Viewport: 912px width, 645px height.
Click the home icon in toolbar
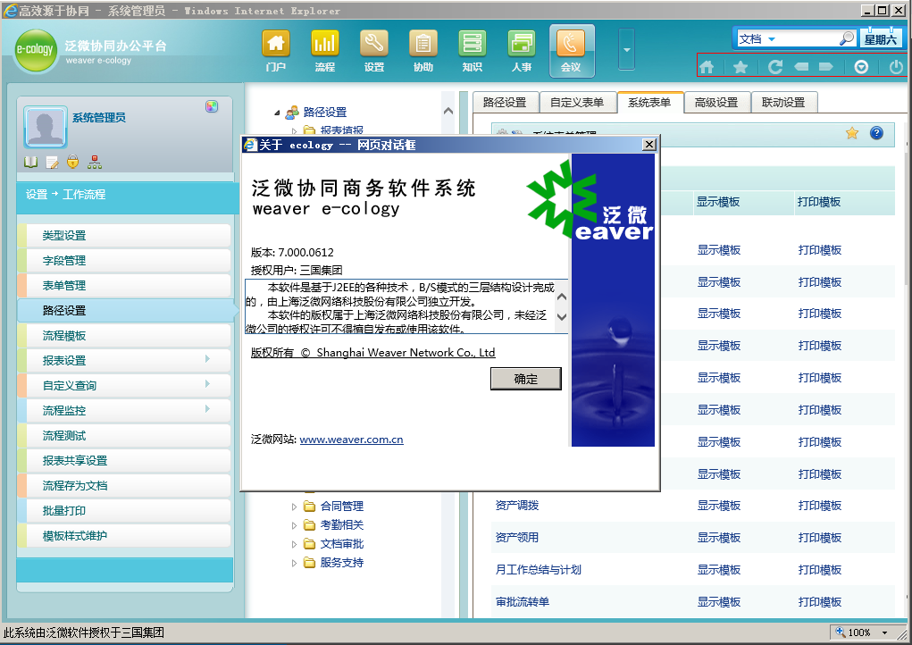[x=707, y=67]
